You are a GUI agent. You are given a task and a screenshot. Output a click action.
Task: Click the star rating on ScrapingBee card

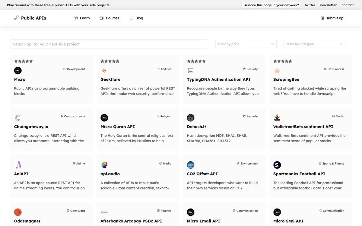283,61
